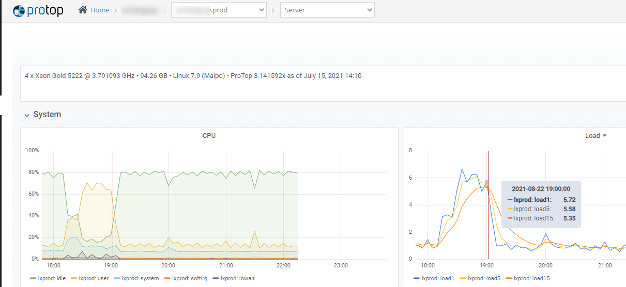The height and width of the screenshot is (287, 626).
Task: Collapse the System section
Action: pos(26,115)
